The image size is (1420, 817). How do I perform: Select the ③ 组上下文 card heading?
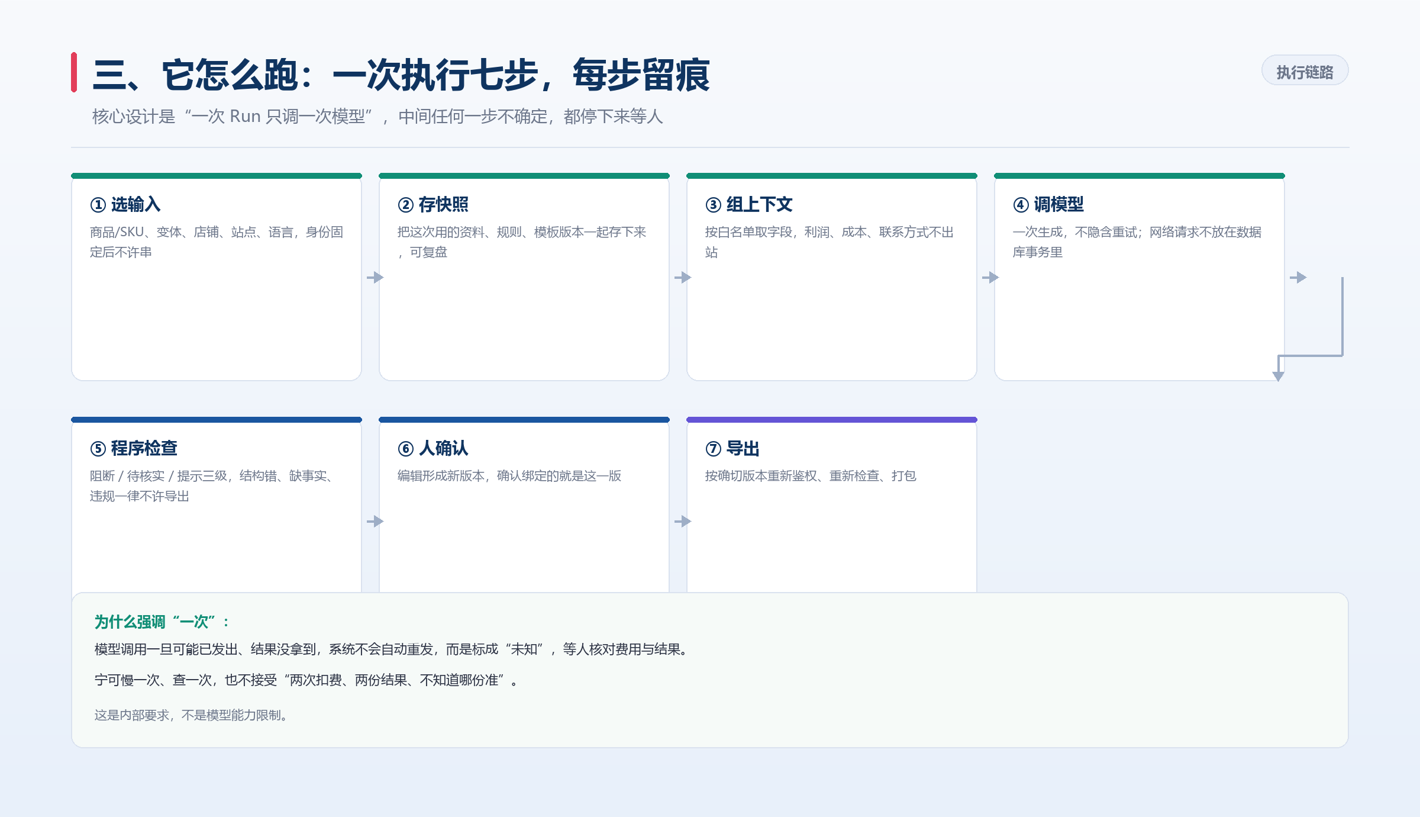(x=748, y=205)
